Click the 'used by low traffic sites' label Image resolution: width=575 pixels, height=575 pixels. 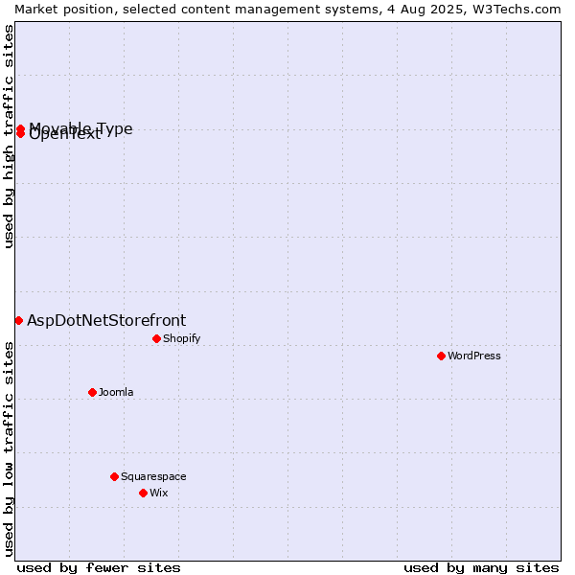(x=8, y=449)
